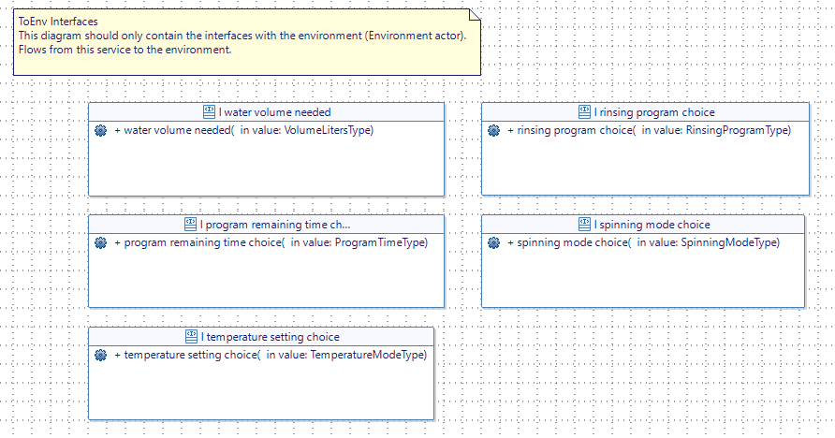Viewport: 835px width, 438px height.
Task: Select operation with ProgramTimeType parameter
Action: [x=271, y=242]
